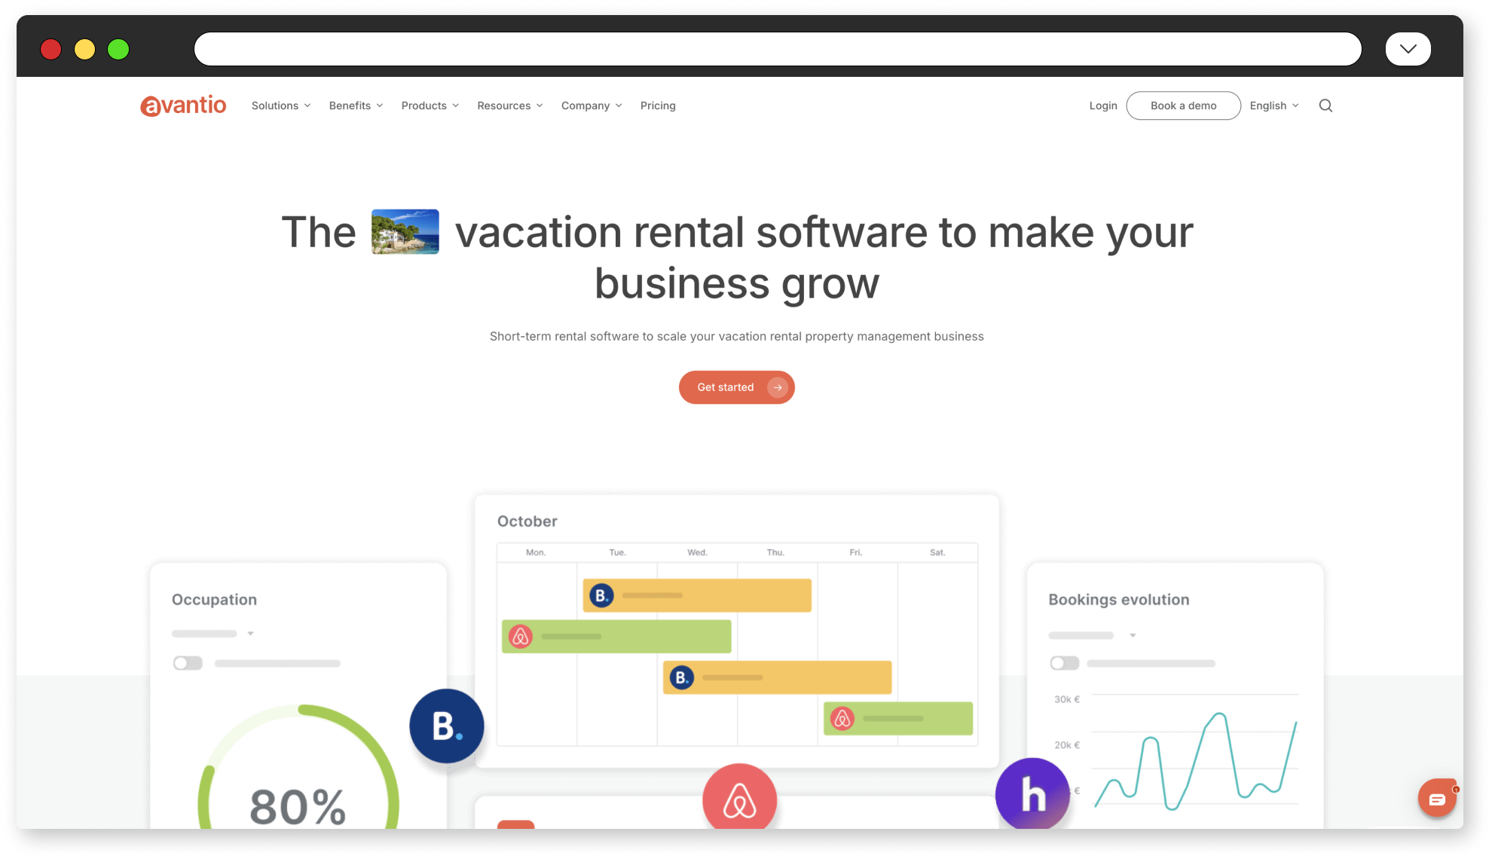The height and width of the screenshot is (859, 1492).
Task: Click the Book a demo button
Action: pos(1183,105)
